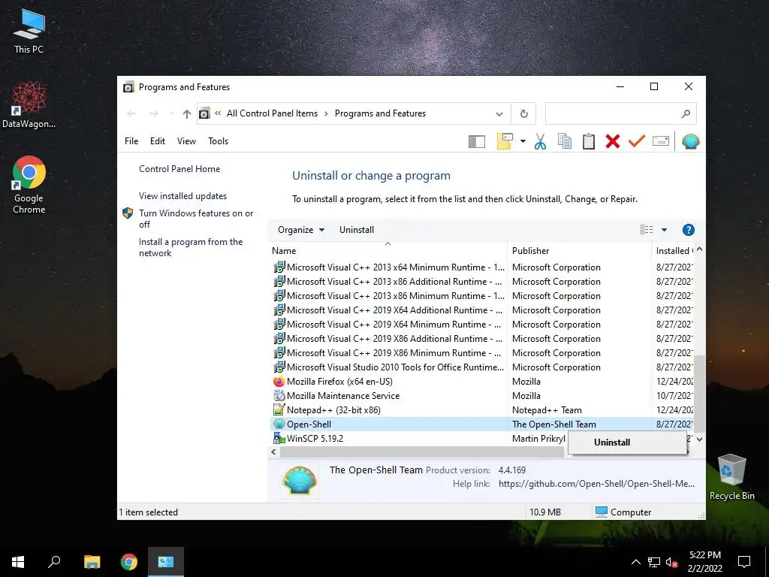769x577 pixels.
Task: Click the orange checkmark Properties icon
Action: pos(636,141)
